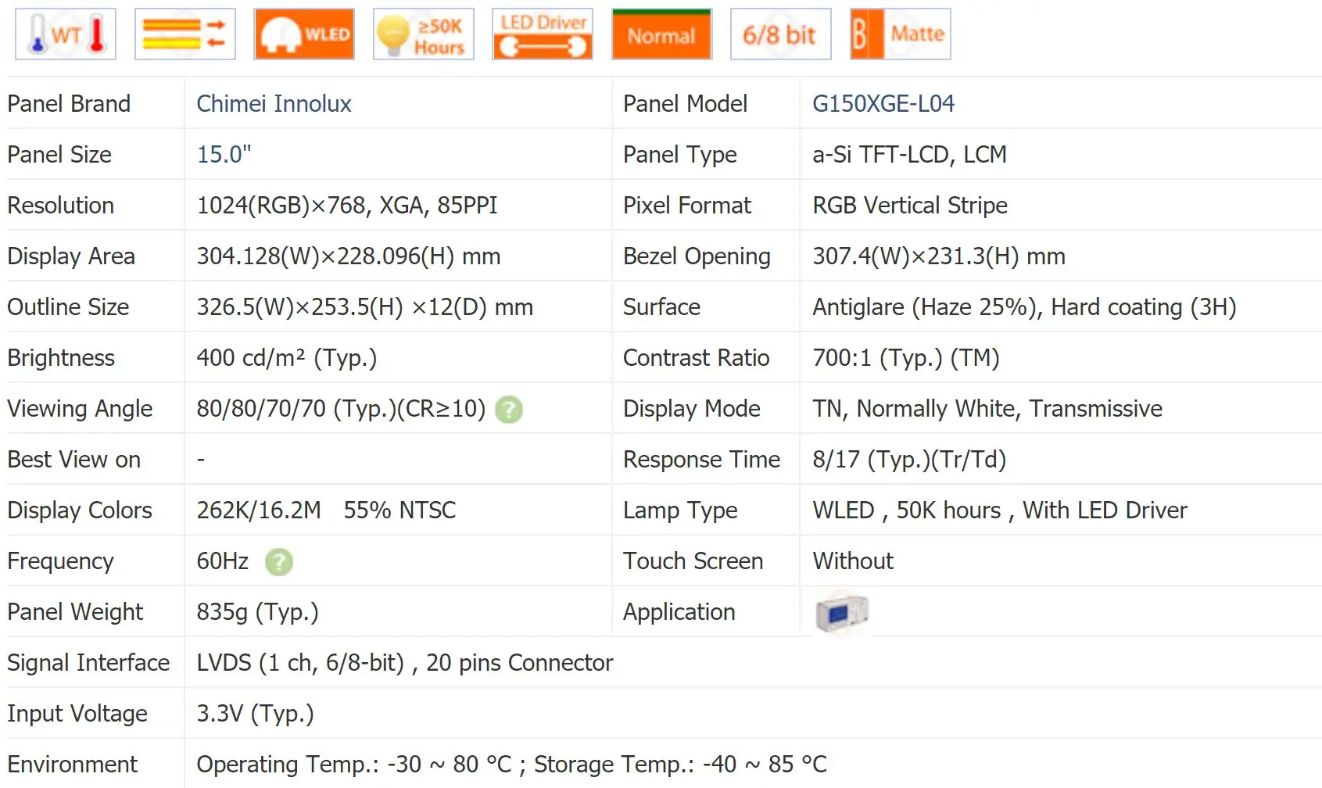This screenshot has height=788, width=1322.
Task: Click the orange WLED backlight icon
Action: 304,34
